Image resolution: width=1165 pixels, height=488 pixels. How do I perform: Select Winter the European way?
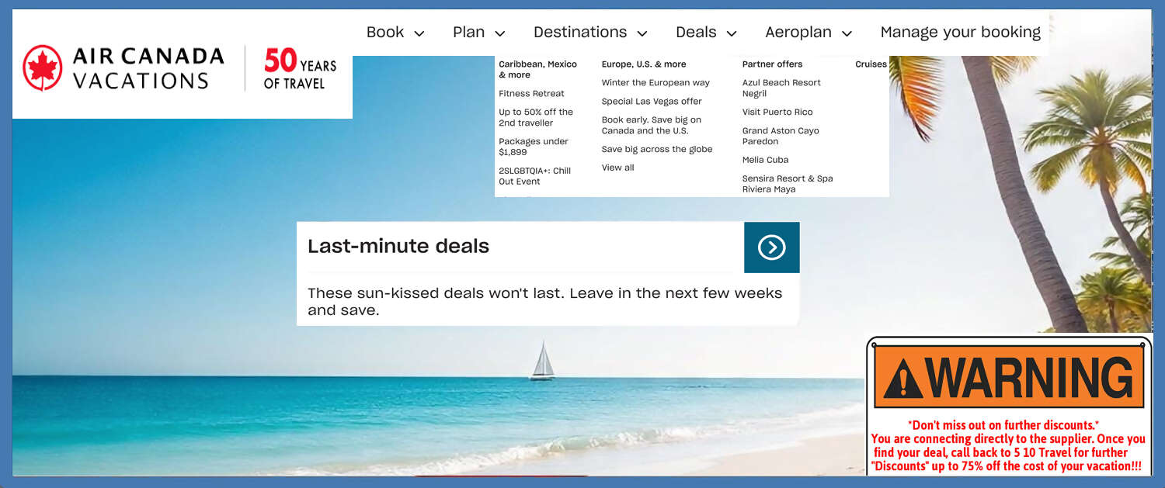pyautogui.click(x=656, y=81)
